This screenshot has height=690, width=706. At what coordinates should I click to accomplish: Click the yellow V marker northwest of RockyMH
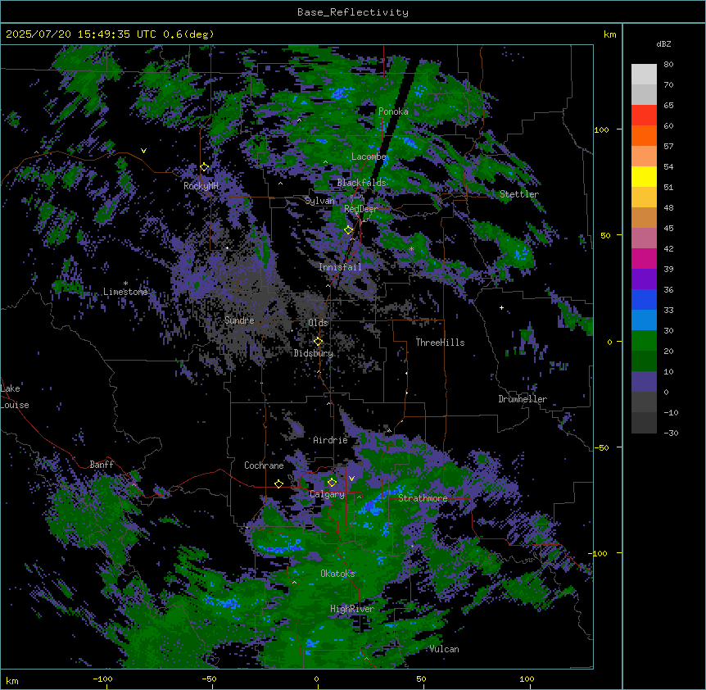(x=143, y=151)
